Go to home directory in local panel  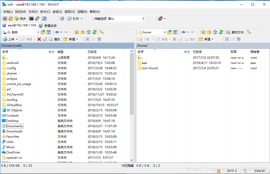tap(89, 32)
